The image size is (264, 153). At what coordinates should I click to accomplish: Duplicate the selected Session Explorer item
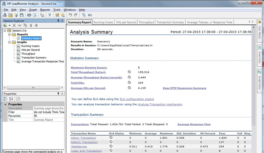point(25,26)
